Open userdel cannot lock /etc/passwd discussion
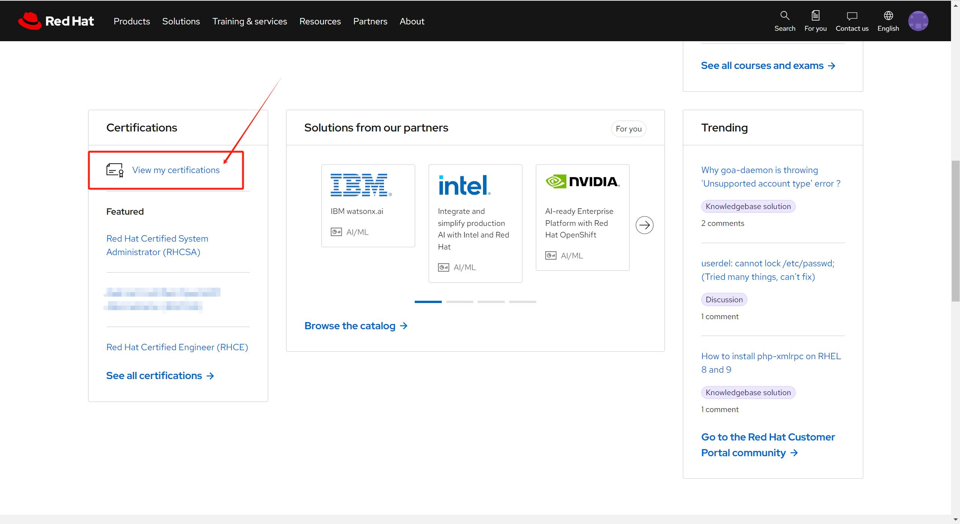Viewport: 960px width, 524px height. point(768,270)
